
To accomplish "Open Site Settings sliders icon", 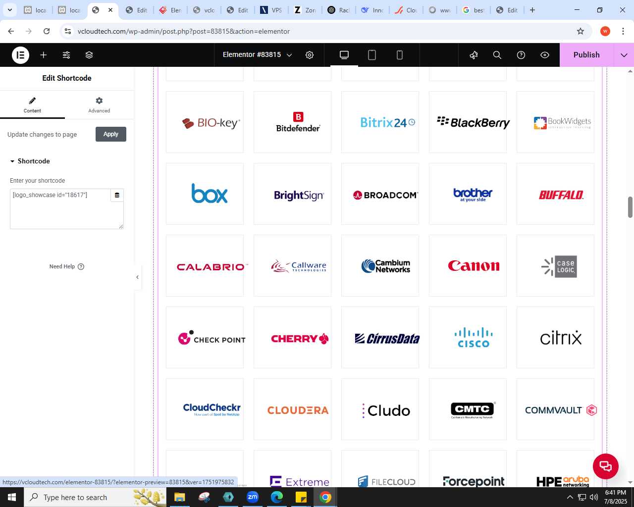I will click(x=66, y=55).
